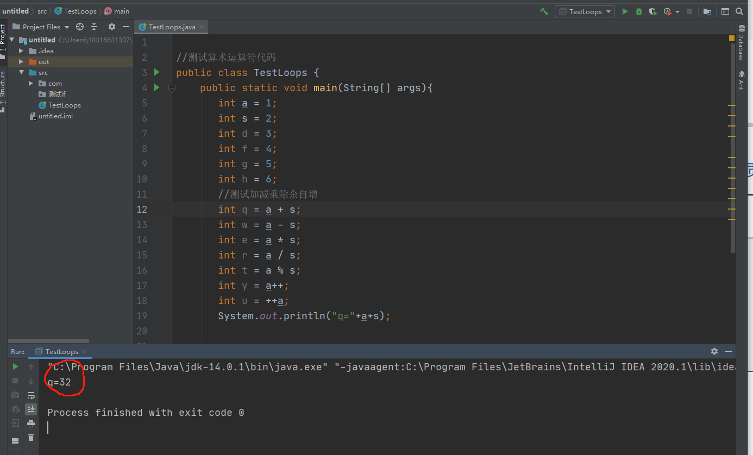Click the Restore Layout icon in Run panel
753x455 pixels.
coord(15,440)
